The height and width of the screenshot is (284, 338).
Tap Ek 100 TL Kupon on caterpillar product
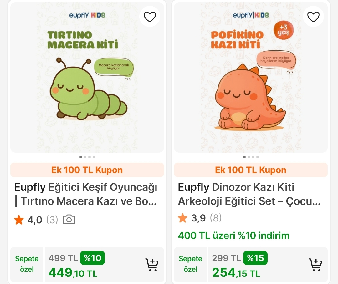[87, 170]
